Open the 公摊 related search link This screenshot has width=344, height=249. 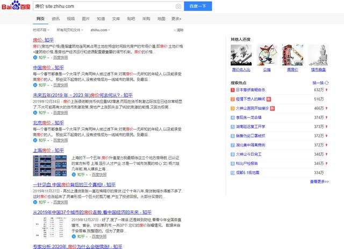[267, 70]
